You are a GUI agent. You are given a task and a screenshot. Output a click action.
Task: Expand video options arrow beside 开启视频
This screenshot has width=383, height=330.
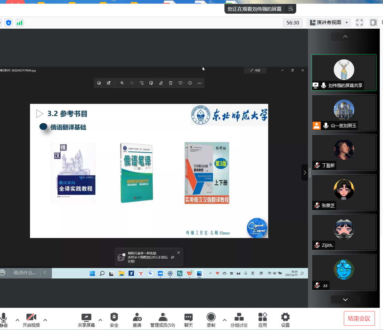[45, 320]
